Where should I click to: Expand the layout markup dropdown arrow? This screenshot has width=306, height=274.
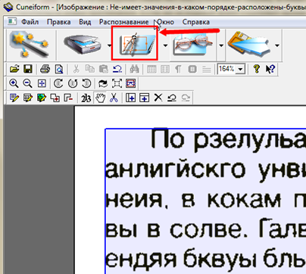point(165,45)
